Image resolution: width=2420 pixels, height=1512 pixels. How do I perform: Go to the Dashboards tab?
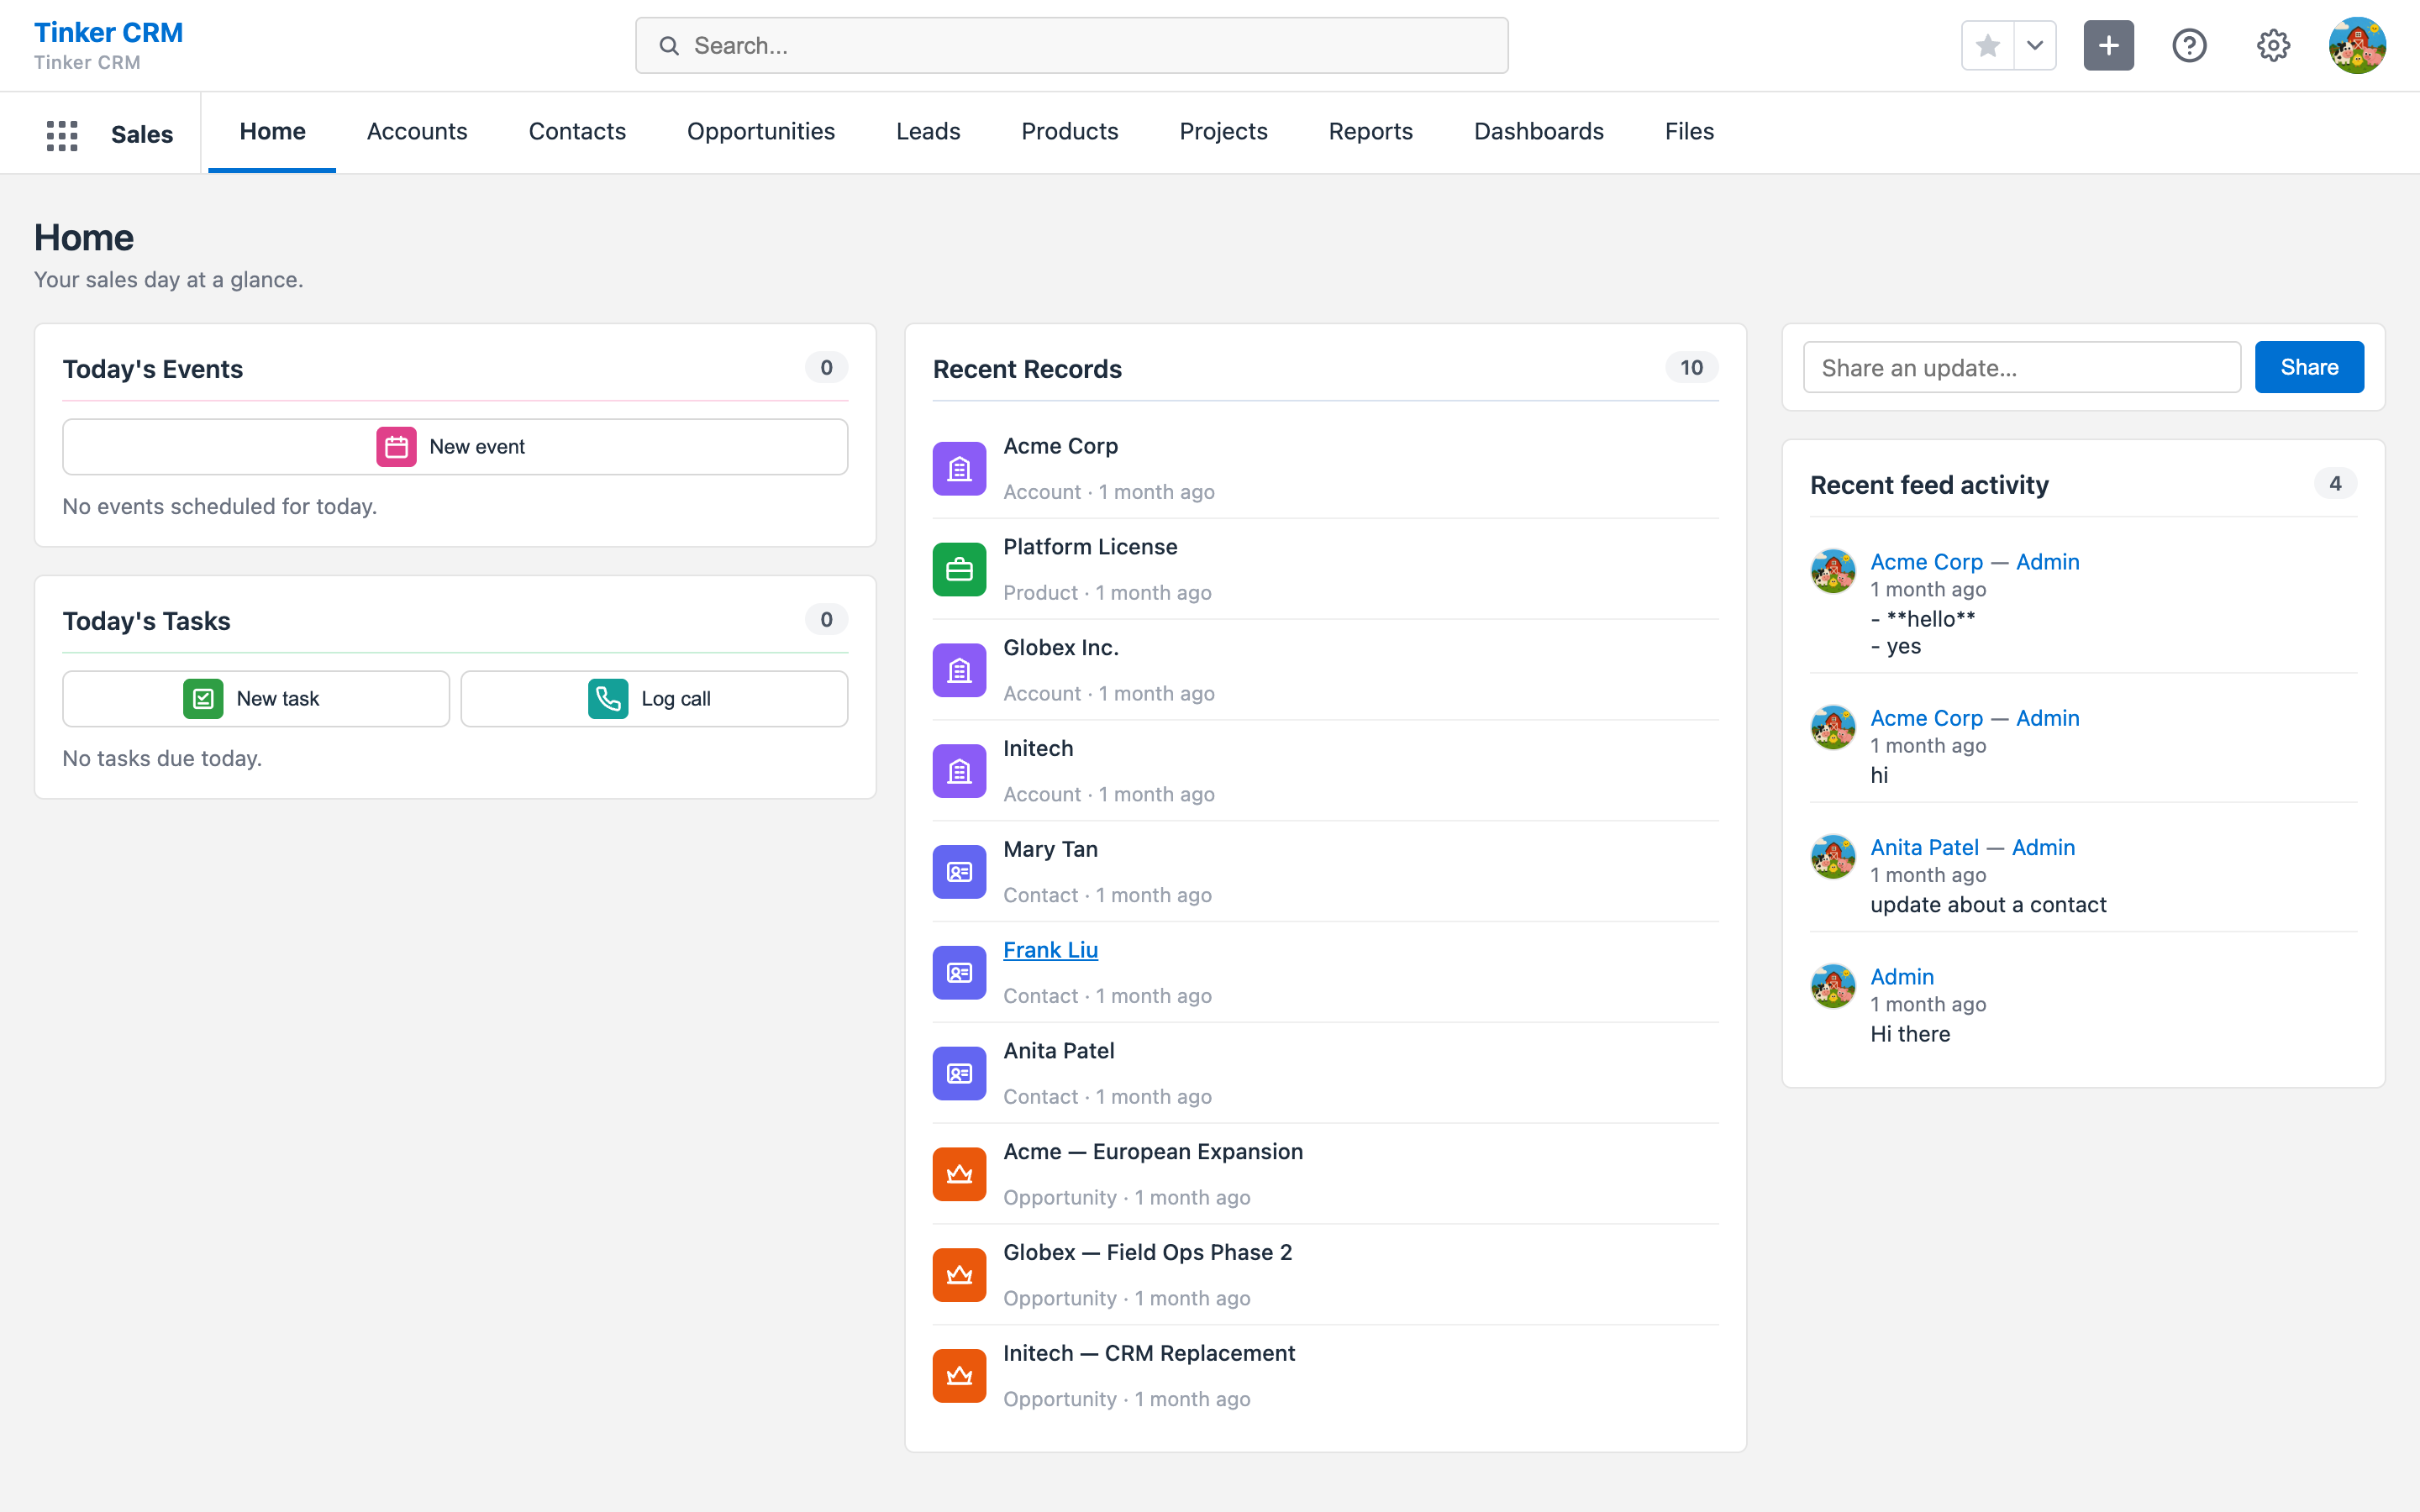pyautogui.click(x=1538, y=132)
